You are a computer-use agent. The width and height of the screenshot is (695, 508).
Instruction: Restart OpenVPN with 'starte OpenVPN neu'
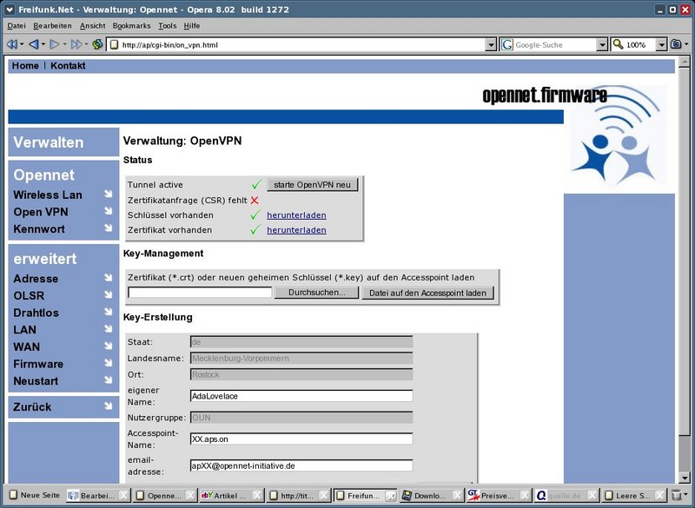click(x=312, y=185)
